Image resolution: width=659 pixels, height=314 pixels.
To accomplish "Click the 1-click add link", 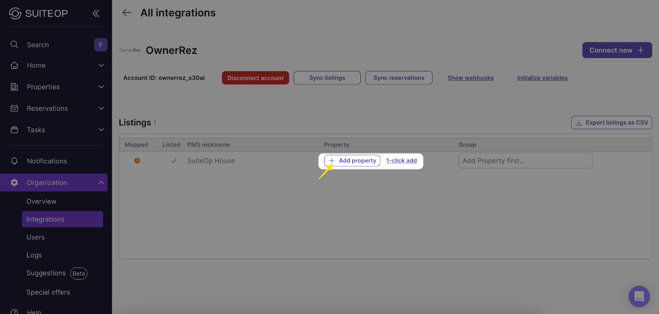I will coord(401,161).
